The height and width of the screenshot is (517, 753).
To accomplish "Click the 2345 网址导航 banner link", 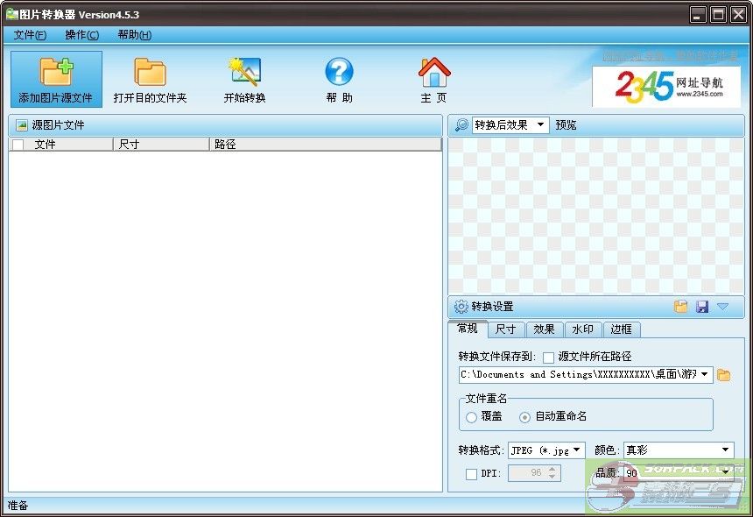I will tap(666, 86).
